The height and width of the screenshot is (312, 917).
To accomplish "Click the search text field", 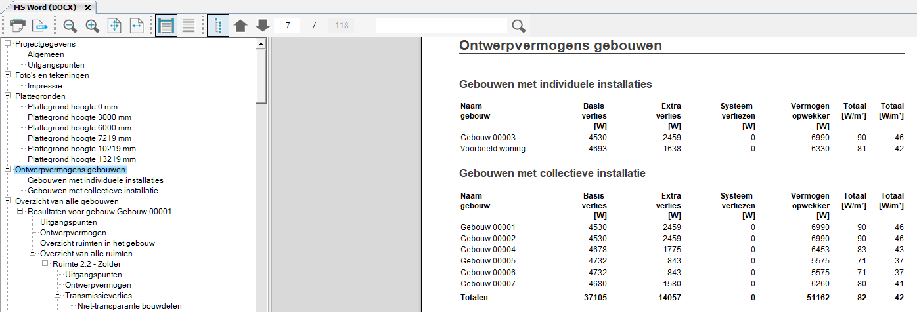I will pos(441,26).
